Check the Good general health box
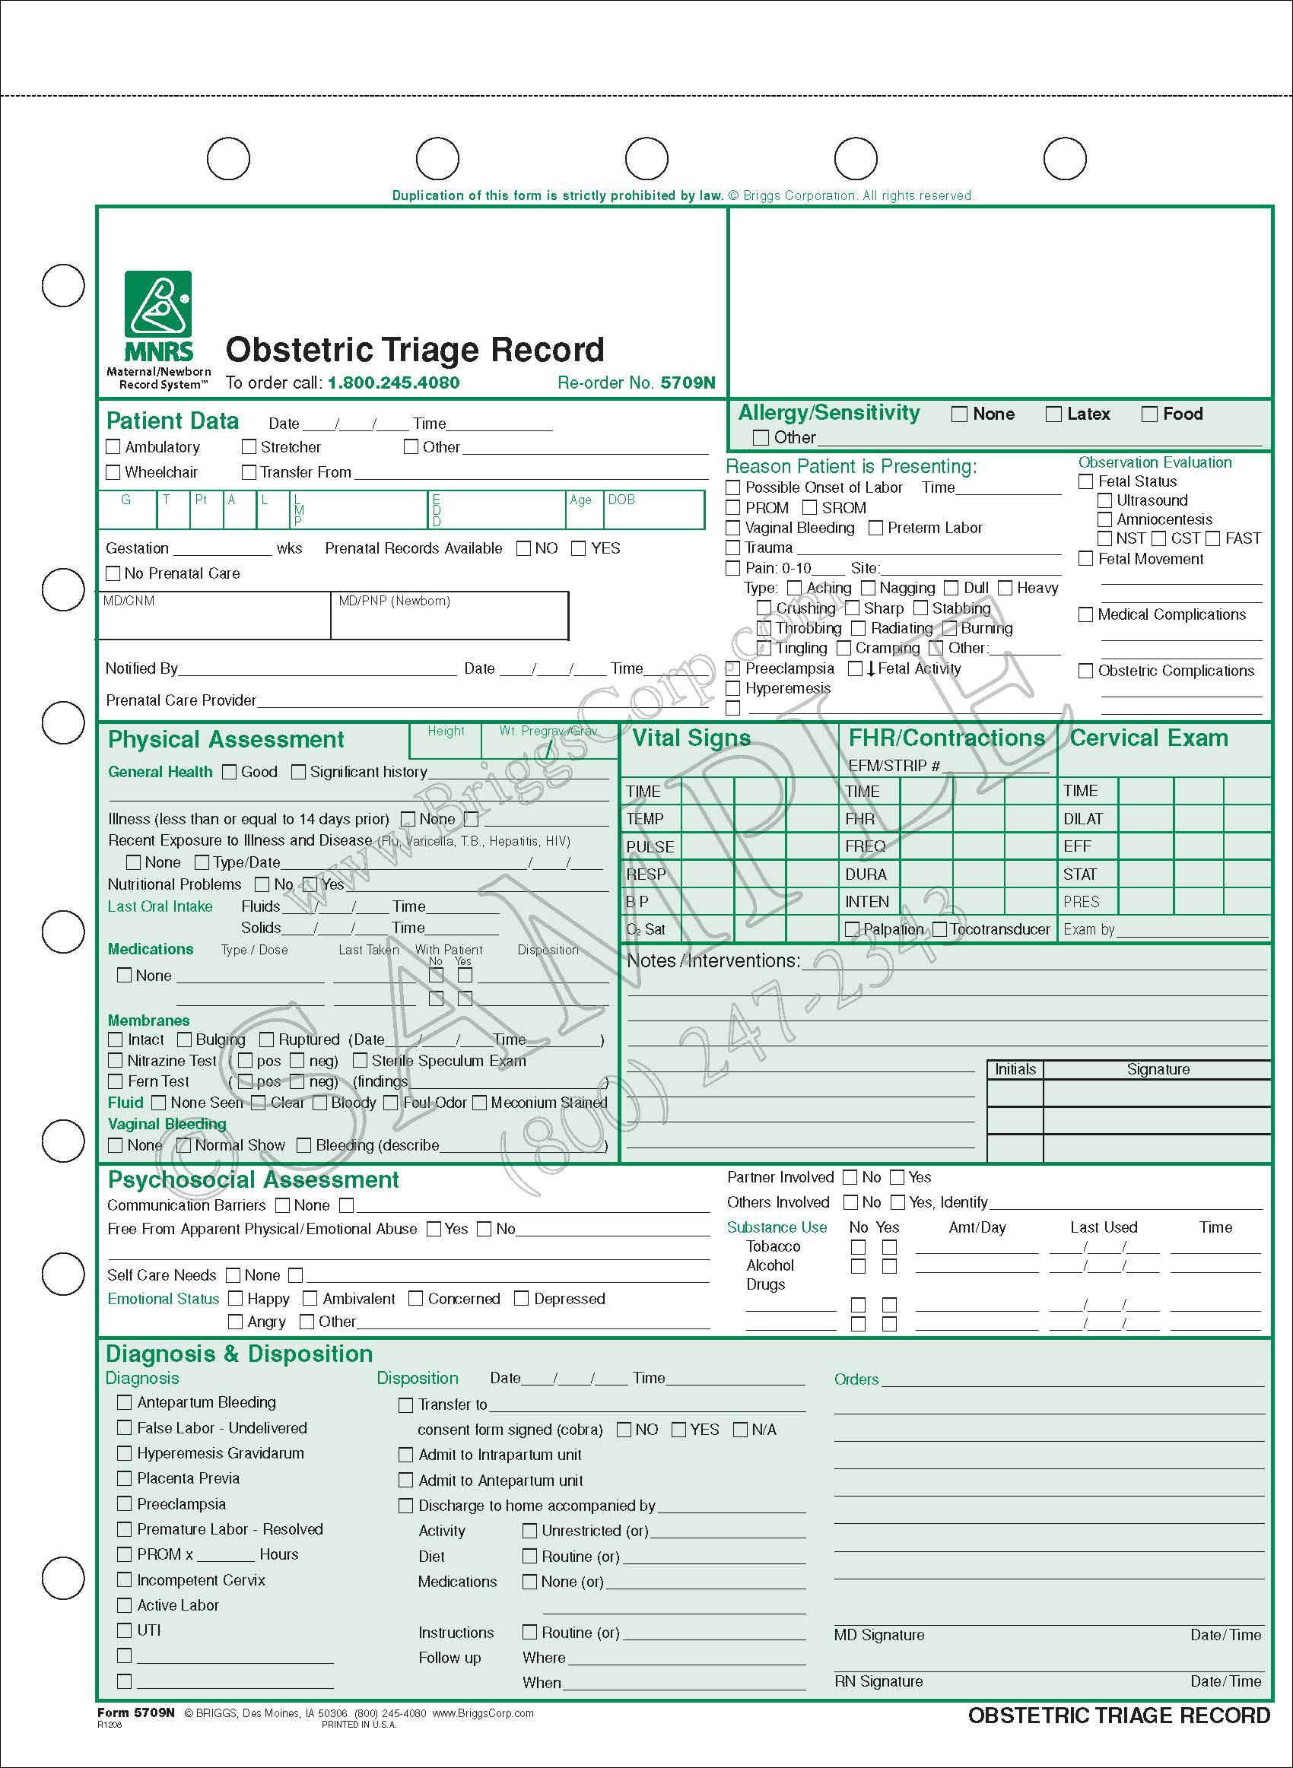The image size is (1293, 1768). click(230, 772)
